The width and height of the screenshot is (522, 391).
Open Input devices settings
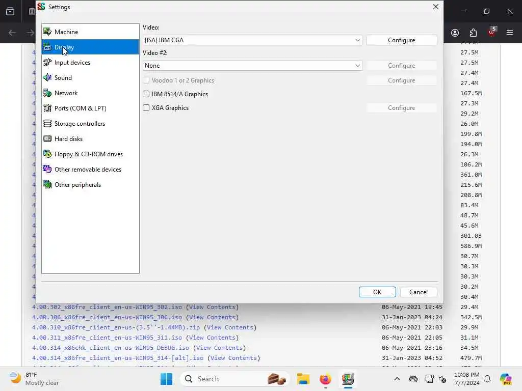90,63
